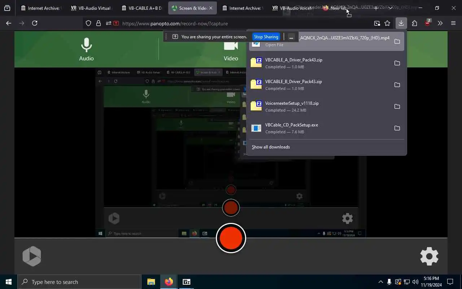Open 7-Zip from taskbar

click(187, 282)
